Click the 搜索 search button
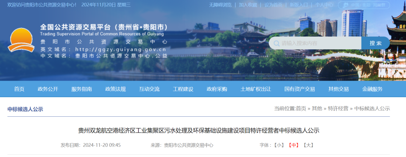Viewport: 406px width, 157px height. pyautogui.click(x=376, y=43)
